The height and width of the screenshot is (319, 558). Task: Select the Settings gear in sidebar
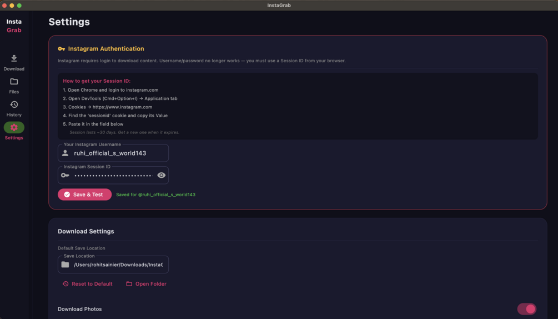tap(14, 127)
